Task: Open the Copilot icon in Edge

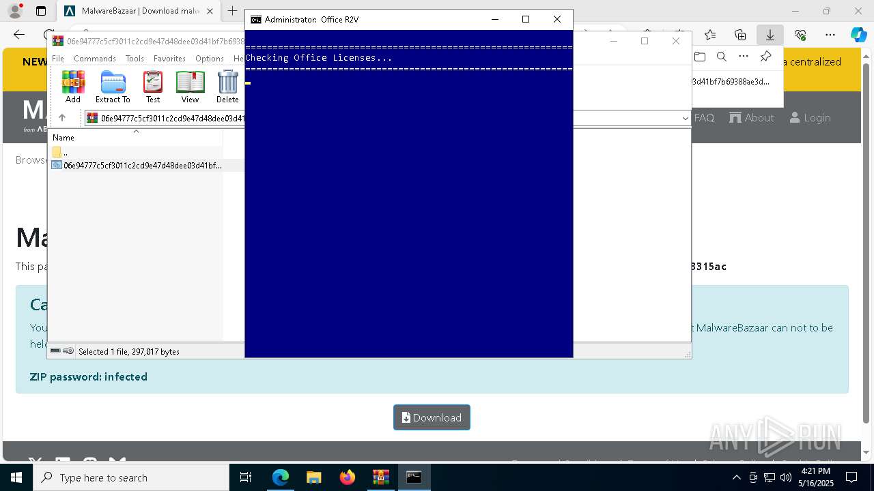Action: (858, 35)
